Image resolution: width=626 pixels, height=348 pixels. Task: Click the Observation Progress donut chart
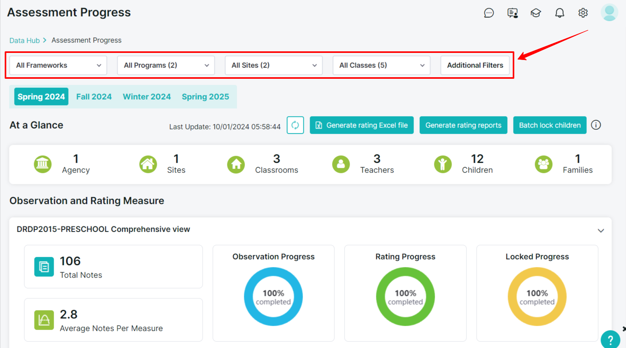click(274, 297)
